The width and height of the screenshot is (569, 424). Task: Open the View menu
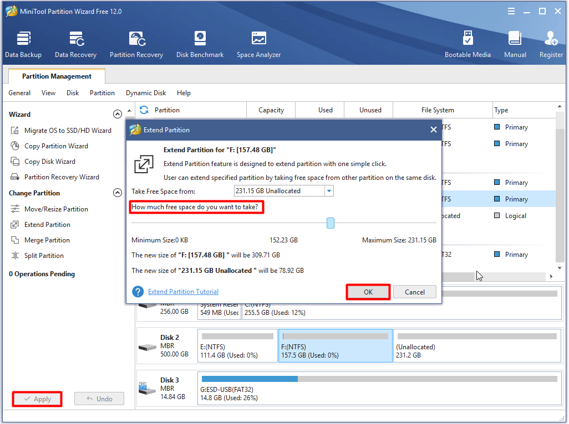pos(48,93)
